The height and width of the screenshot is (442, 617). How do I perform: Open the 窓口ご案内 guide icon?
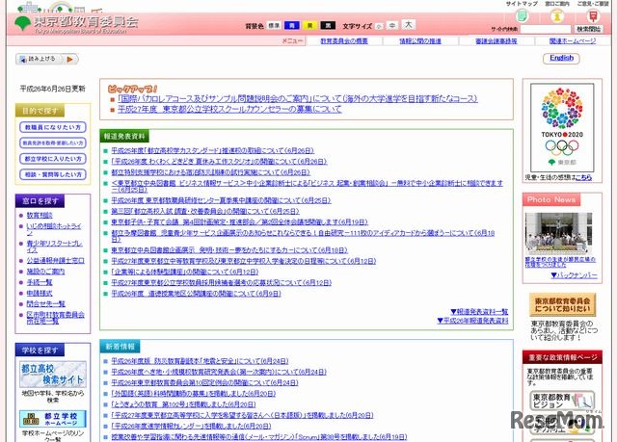pos(557,15)
